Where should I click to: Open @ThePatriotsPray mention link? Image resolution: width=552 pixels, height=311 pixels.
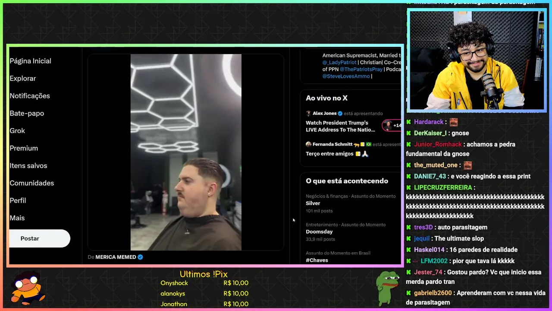point(361,69)
